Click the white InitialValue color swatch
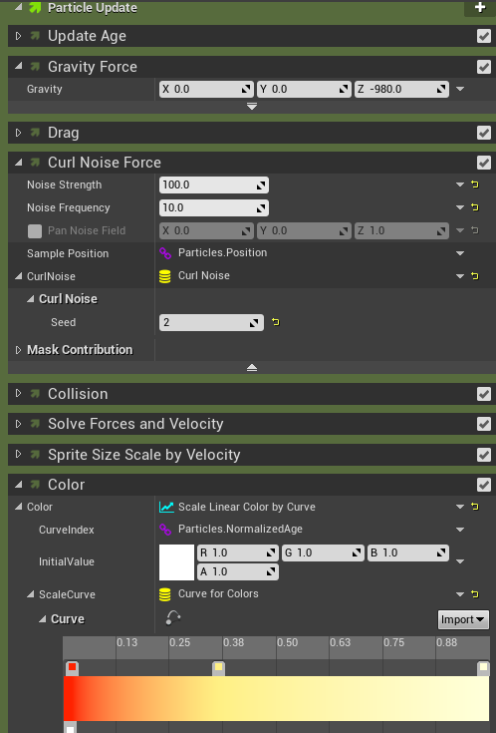The width and height of the screenshot is (496, 733). [x=176, y=561]
